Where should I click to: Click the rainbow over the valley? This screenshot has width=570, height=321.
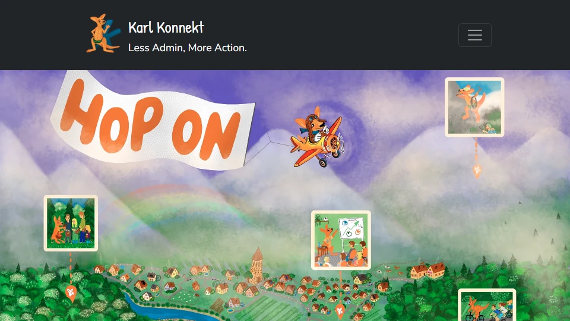tap(175, 211)
